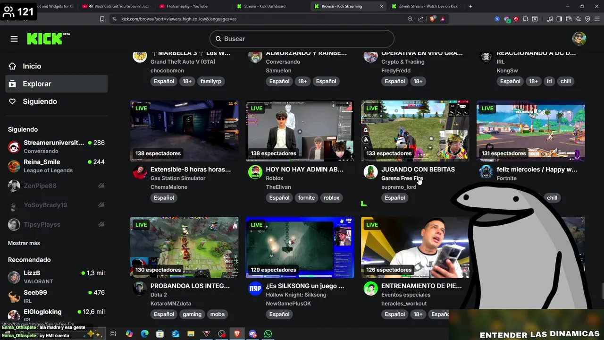Click KotaroMNZdota channel avatar
The width and height of the screenshot is (604, 340).
[x=140, y=289]
